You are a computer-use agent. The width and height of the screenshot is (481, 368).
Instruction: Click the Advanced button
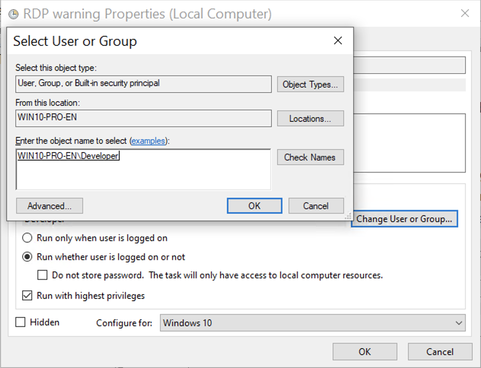pyautogui.click(x=49, y=206)
